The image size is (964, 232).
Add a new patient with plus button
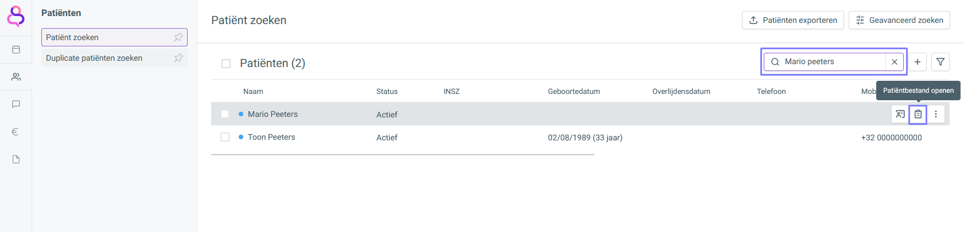[918, 62]
